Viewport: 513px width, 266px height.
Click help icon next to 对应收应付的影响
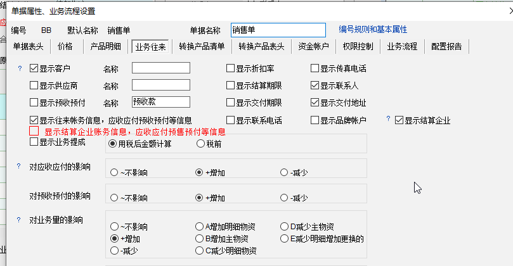[x=20, y=166]
